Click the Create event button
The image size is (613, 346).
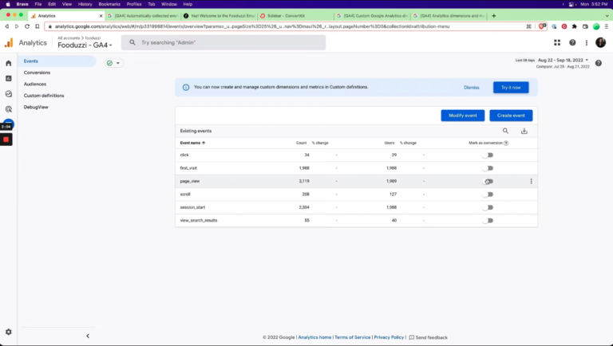tap(511, 116)
